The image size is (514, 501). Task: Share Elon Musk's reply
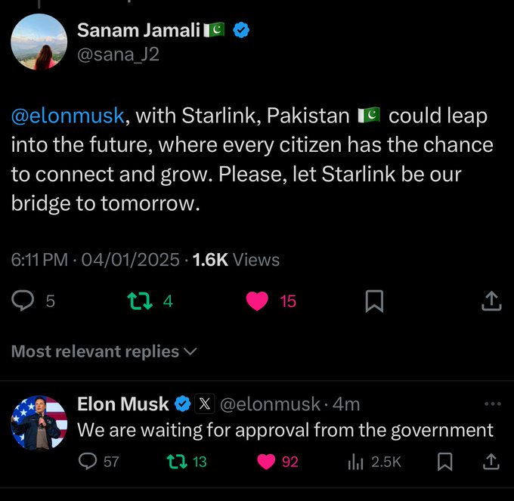click(x=490, y=460)
